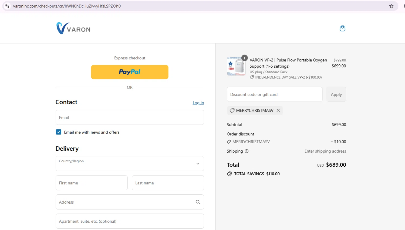
Task: Focus the Email input field
Action: tap(130, 117)
